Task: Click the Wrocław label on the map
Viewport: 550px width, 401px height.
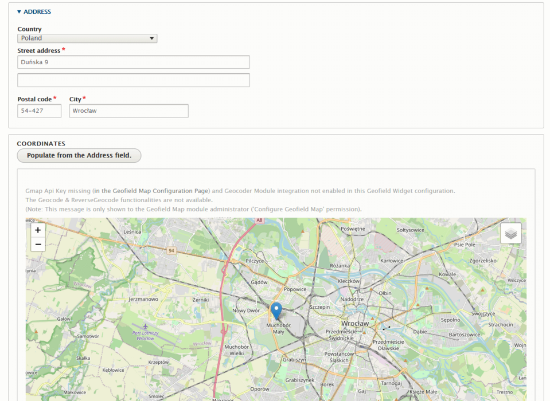Action: click(356, 323)
